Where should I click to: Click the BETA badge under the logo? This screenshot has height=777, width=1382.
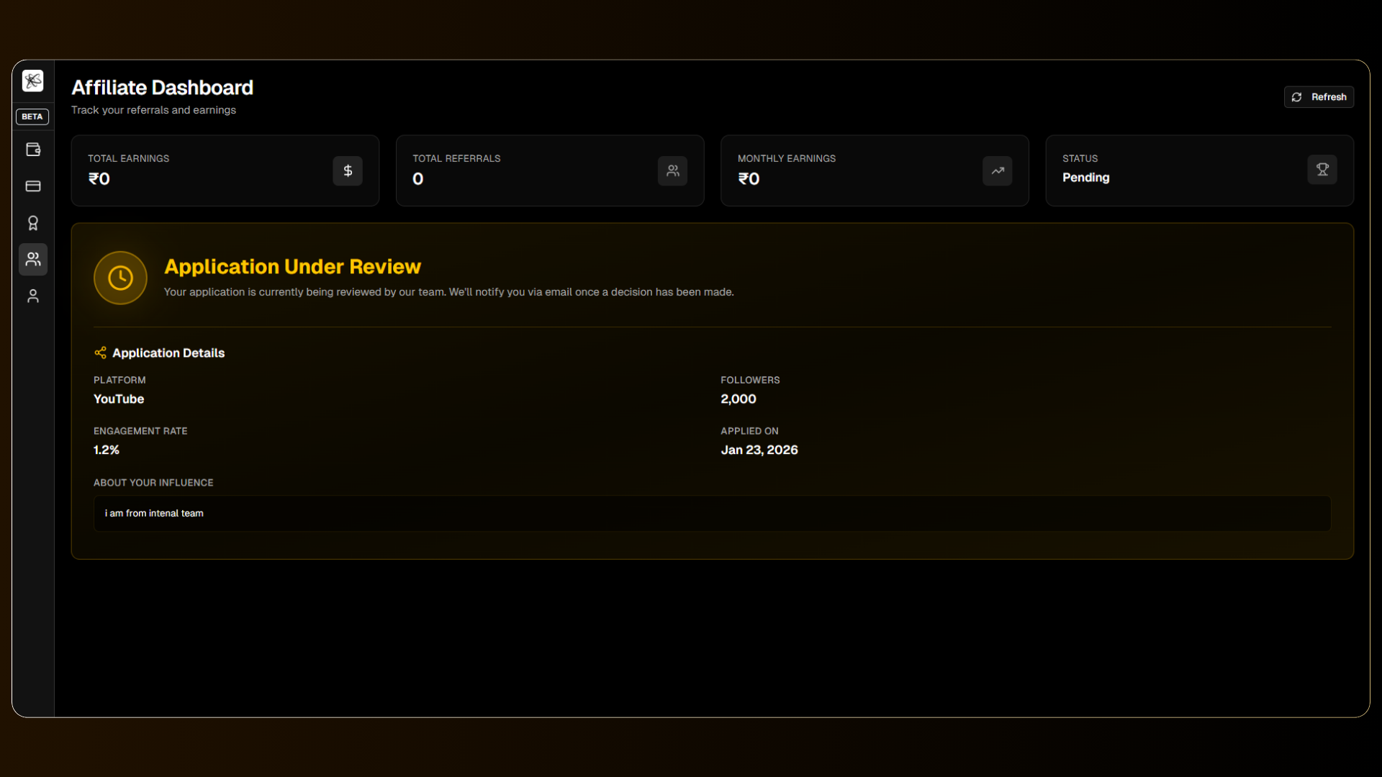(32, 116)
